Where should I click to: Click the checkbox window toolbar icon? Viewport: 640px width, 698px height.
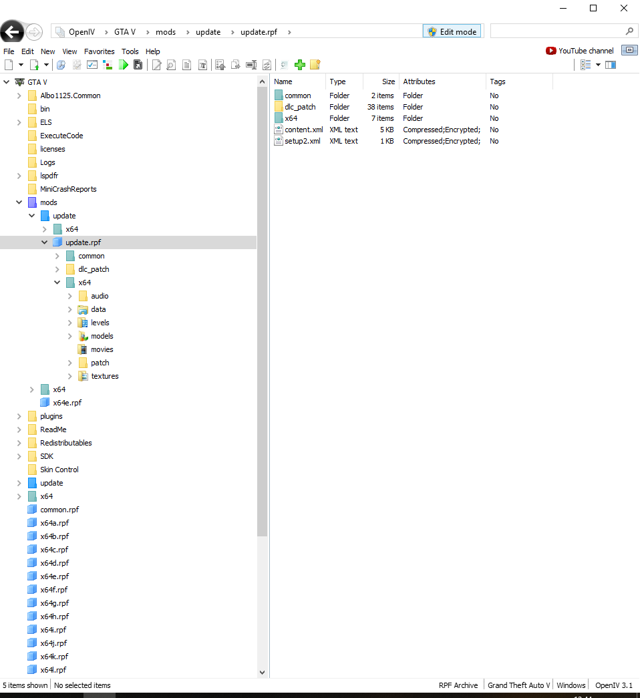pyautogui.click(x=92, y=65)
